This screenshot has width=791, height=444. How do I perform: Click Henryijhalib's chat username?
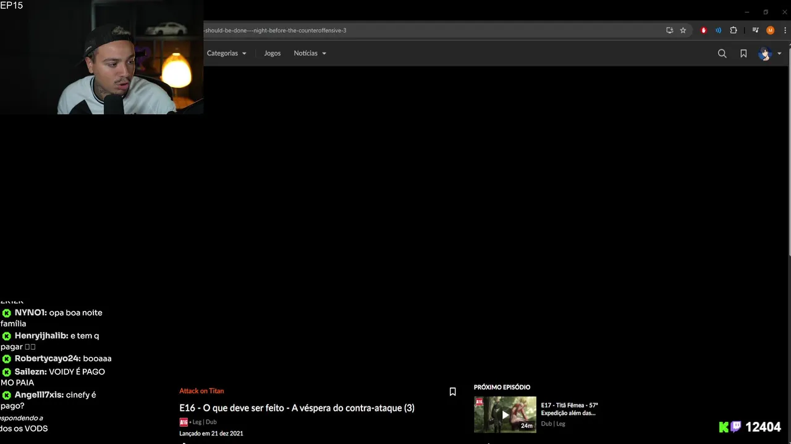[41, 336]
